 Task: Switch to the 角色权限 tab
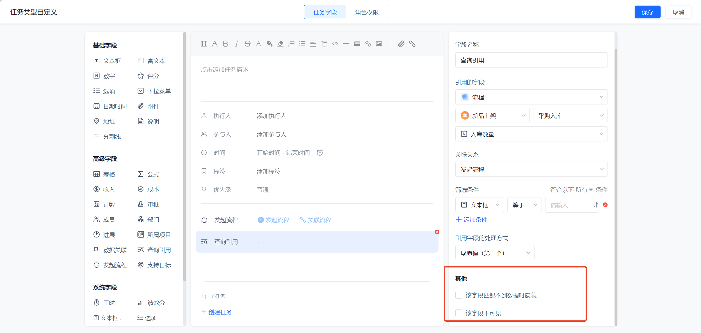click(x=367, y=12)
